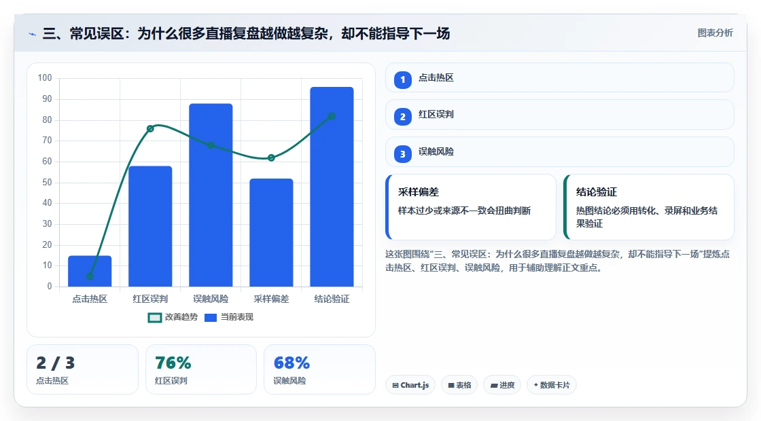Click the 76% 红区误判 stat card
This screenshot has width=761, height=421.
click(x=201, y=369)
